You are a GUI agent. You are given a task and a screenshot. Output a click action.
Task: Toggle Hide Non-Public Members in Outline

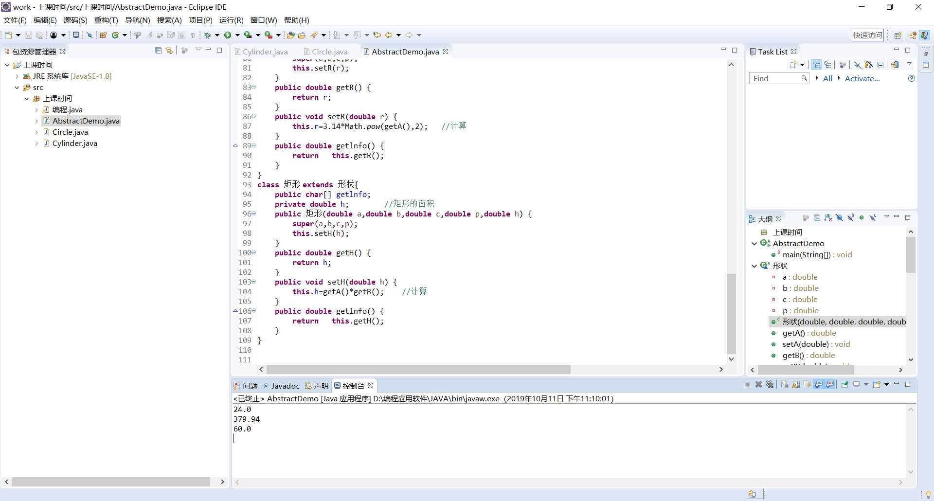pos(862,218)
